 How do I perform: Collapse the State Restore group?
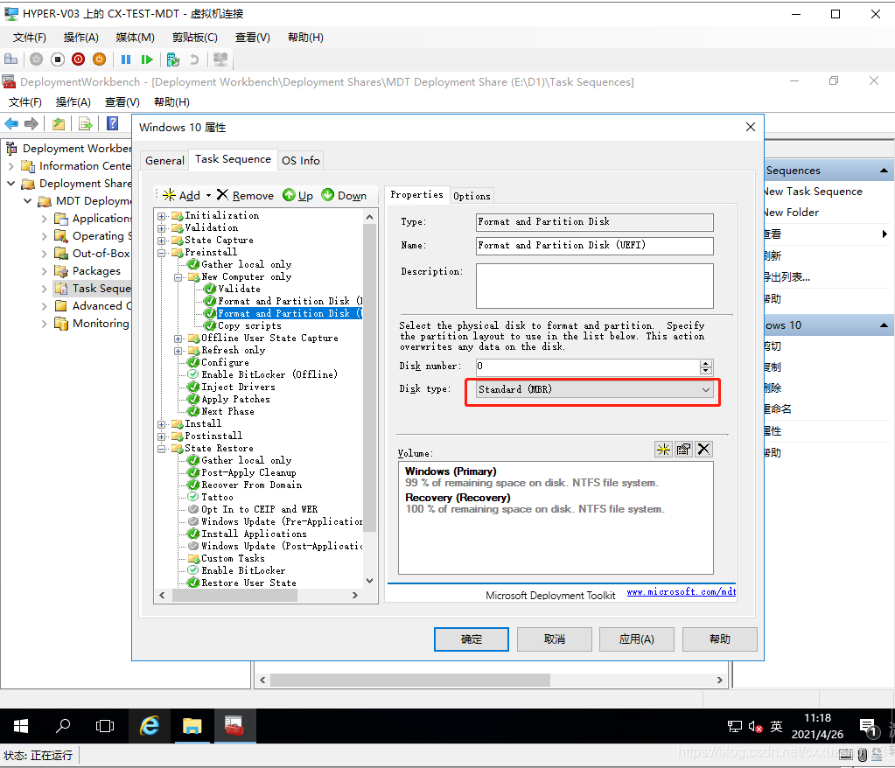click(x=162, y=449)
